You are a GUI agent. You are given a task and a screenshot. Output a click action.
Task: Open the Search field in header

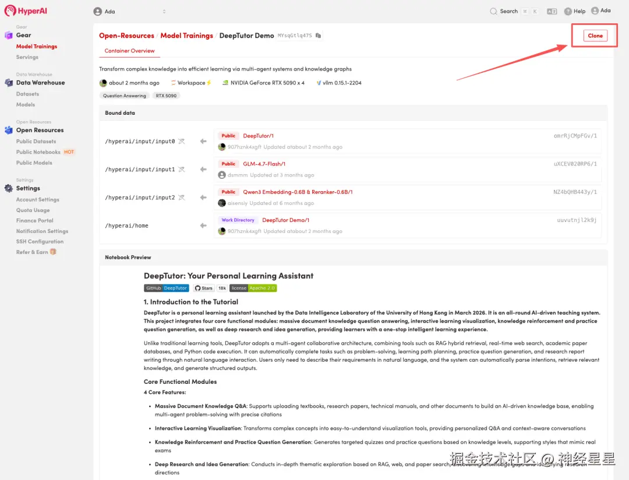pyautogui.click(x=514, y=11)
